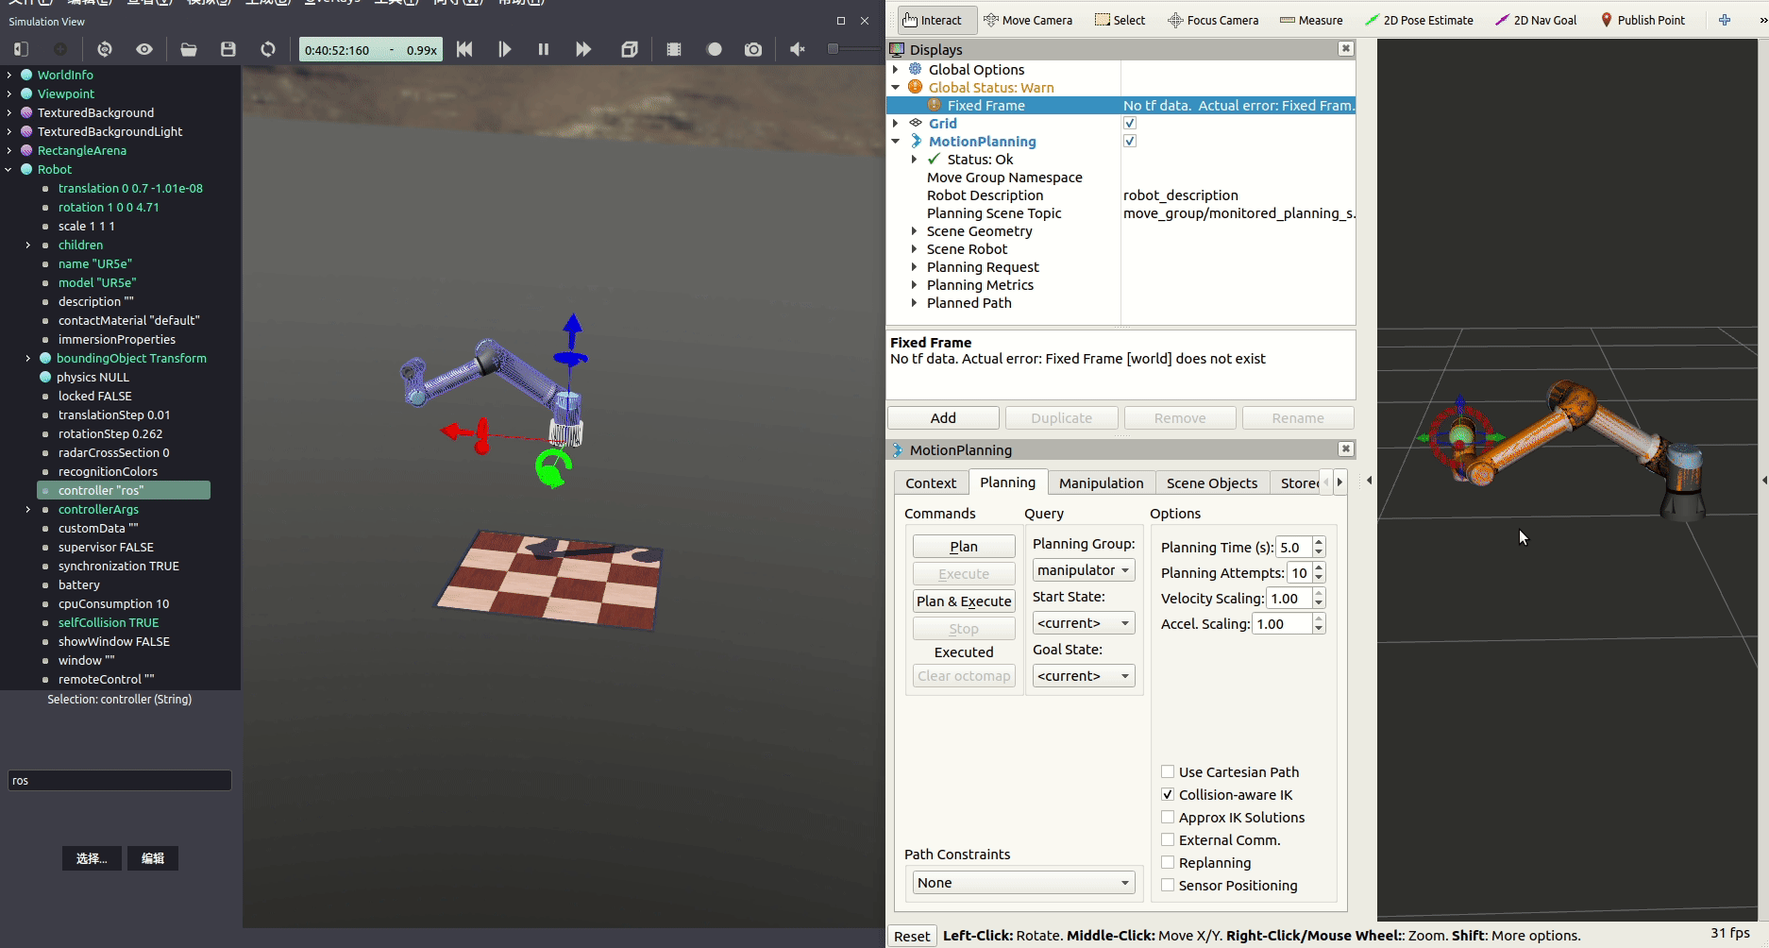
Task: Switch to the Manipulation tab
Action: coord(1101,482)
